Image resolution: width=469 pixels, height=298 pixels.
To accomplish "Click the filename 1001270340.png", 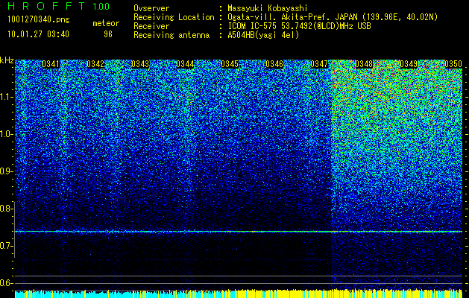I will 39,20.
